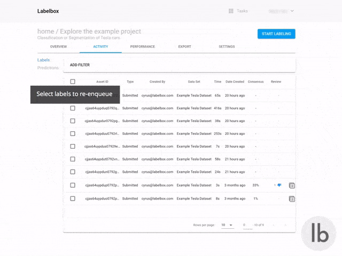Click the thumbs-down review icon in 33% row
Viewport: 342px width, 256px height.
[279, 185]
